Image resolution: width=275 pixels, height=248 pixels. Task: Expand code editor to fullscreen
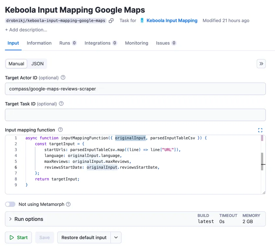260,130
